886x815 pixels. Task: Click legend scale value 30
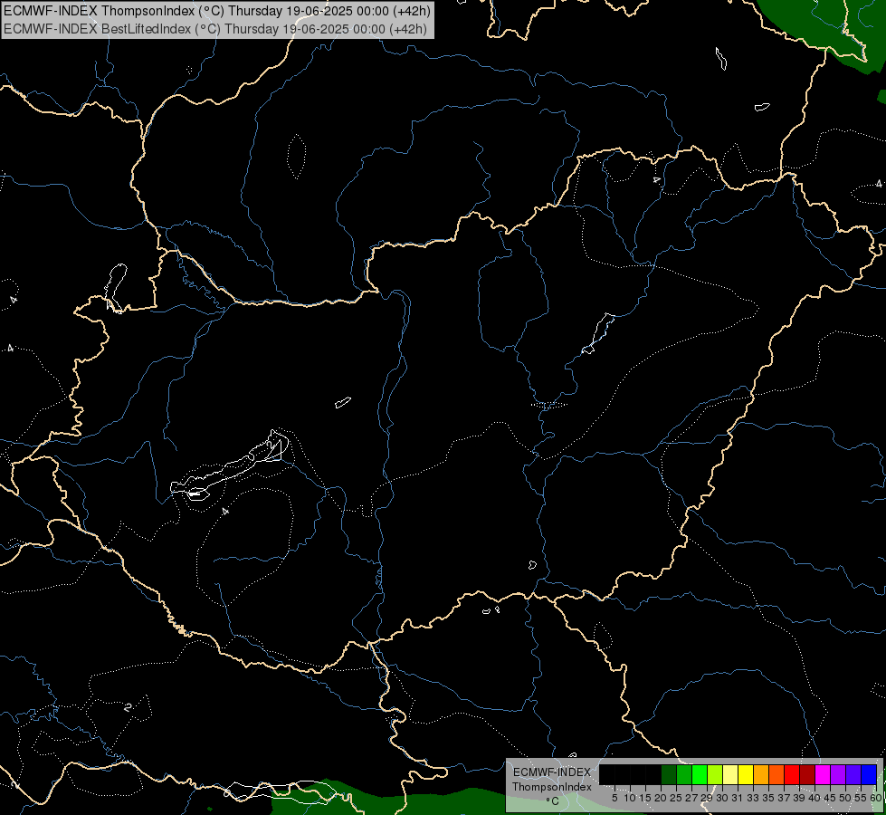tap(722, 798)
